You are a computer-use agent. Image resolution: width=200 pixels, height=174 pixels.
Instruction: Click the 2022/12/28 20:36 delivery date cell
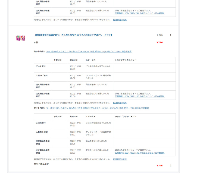tap(76, 95)
